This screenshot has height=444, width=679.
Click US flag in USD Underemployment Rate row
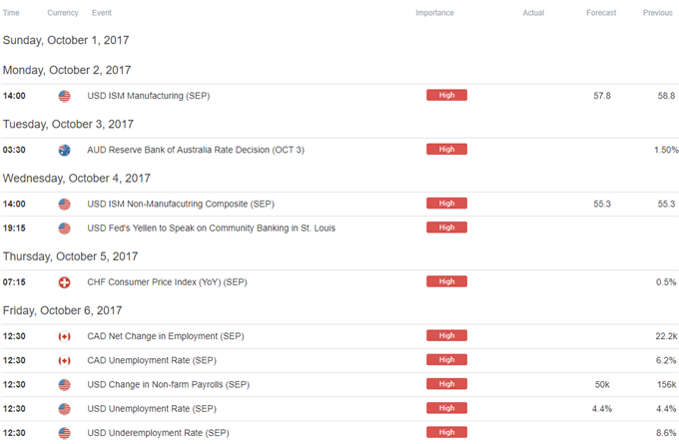tap(64, 433)
